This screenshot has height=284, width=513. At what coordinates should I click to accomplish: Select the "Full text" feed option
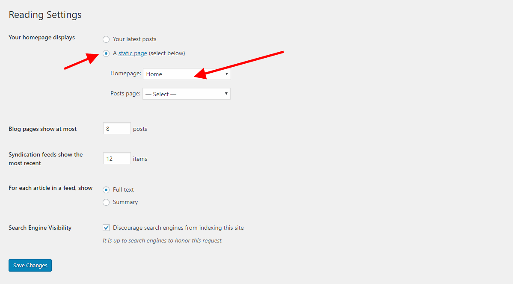pyautogui.click(x=106, y=190)
